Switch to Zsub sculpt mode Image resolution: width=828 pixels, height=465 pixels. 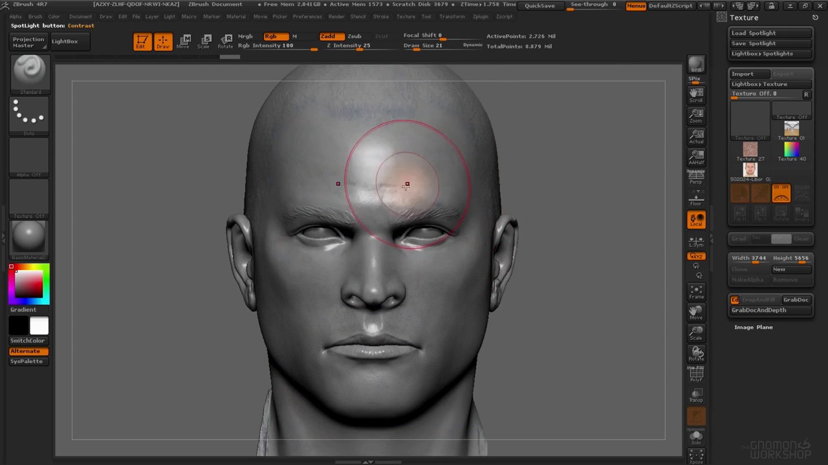[354, 36]
